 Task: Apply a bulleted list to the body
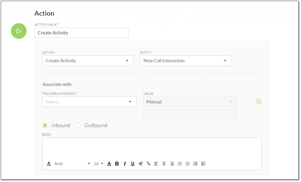(180, 164)
